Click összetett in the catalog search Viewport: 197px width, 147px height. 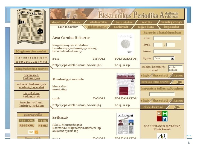coord(160,75)
